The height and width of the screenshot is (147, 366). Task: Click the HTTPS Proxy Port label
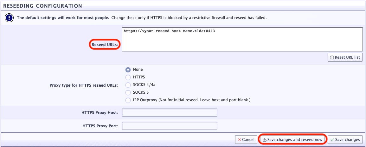coord(100,126)
